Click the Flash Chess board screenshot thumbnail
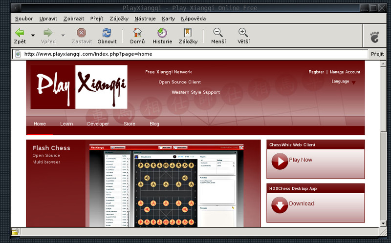 pyautogui.click(x=166, y=185)
